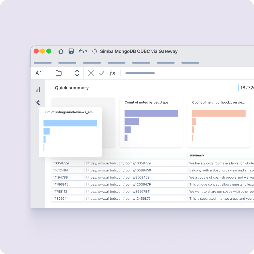This screenshot has width=254, height=254.
Task: Click the Undo arrow icon
Action: (x=81, y=51)
